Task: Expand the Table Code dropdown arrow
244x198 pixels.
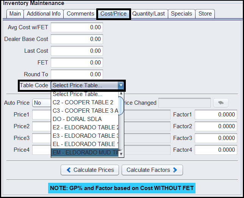Action: [x=120, y=85]
